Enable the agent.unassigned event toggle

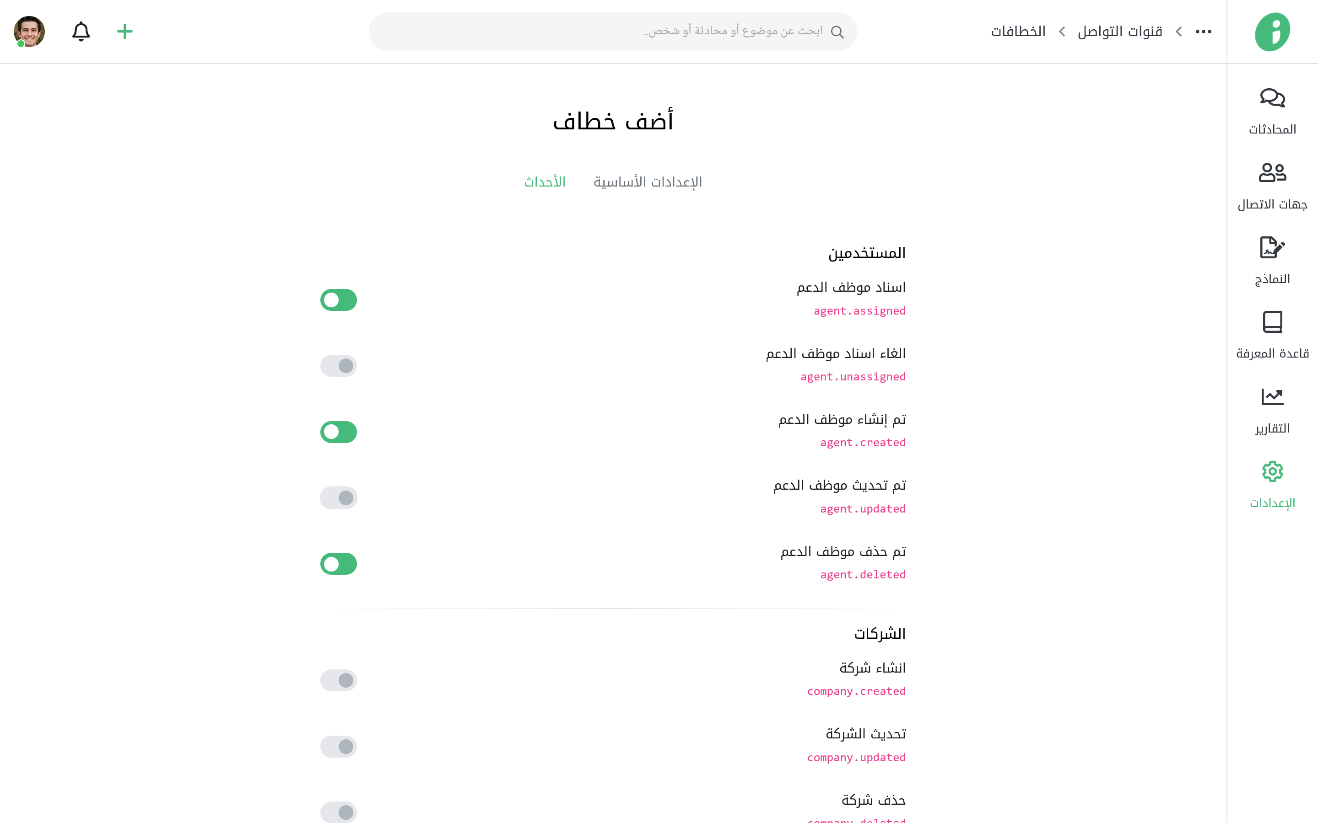(x=338, y=366)
